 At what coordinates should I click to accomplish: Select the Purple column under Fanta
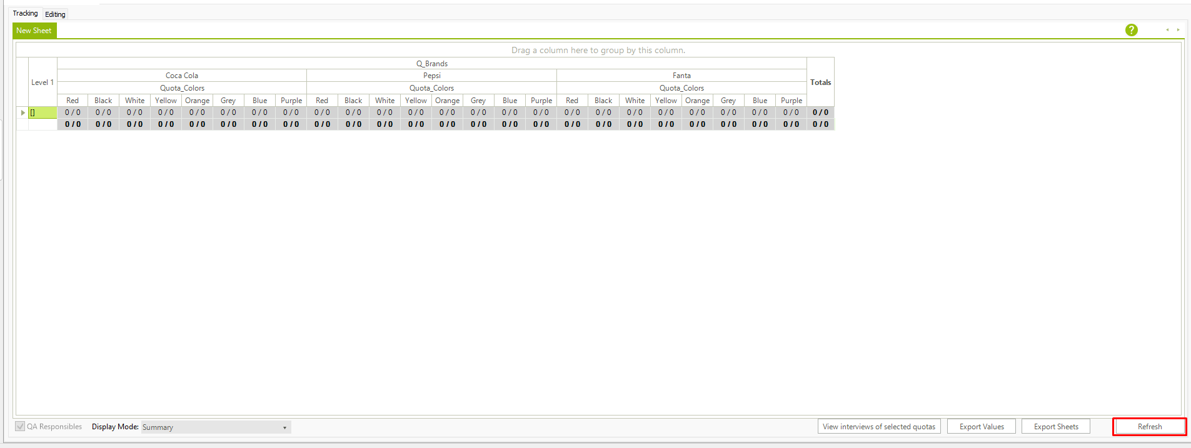point(791,101)
